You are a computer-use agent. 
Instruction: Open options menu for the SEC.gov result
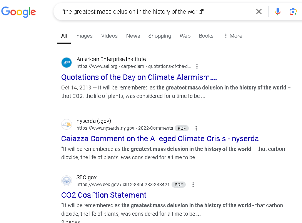(x=193, y=185)
